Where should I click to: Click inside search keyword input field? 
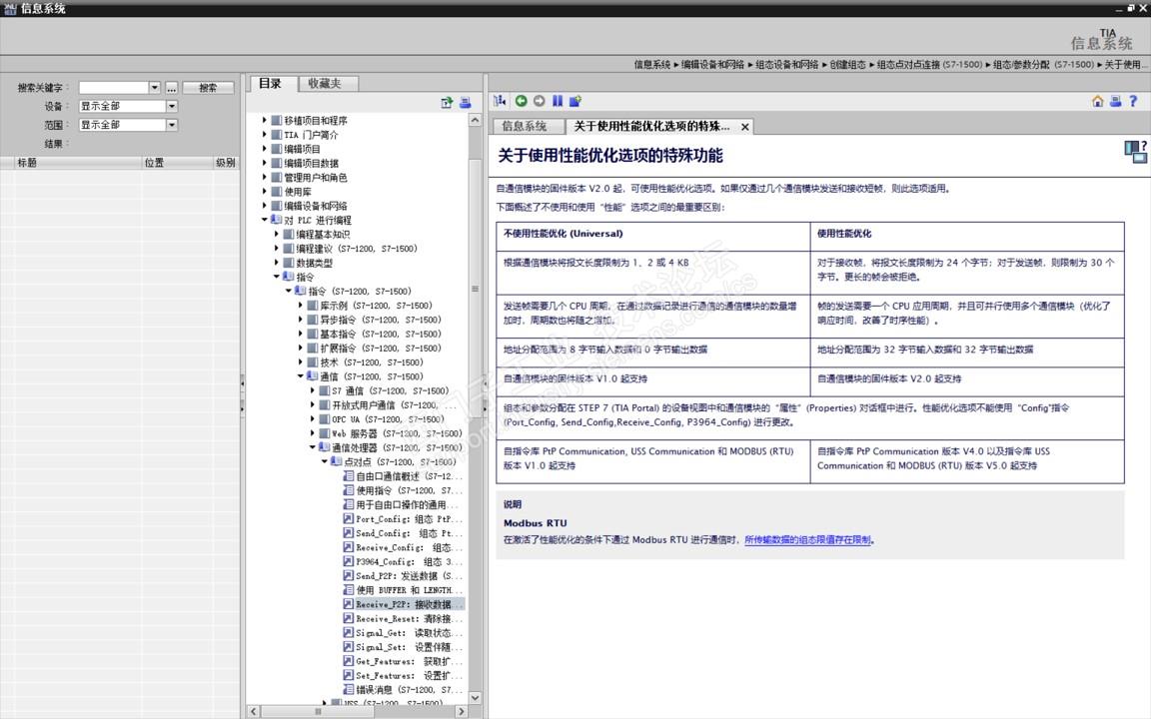coord(114,87)
